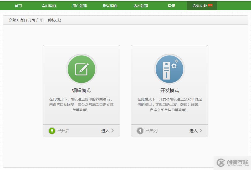Image resolution: width=251 pixels, height=170 pixels.
Task: Click the 编辑模式 card title
Action: click(x=81, y=90)
